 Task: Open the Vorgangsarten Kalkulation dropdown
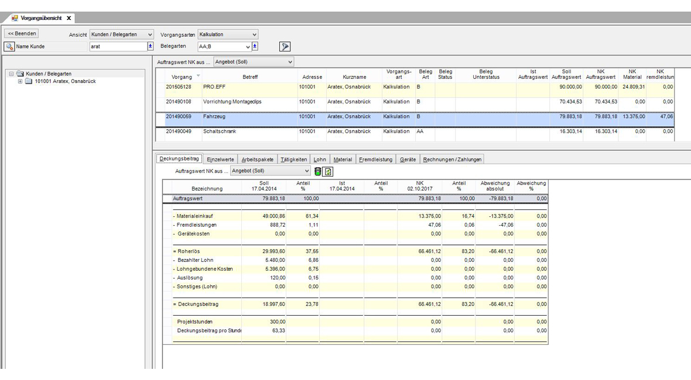click(228, 34)
